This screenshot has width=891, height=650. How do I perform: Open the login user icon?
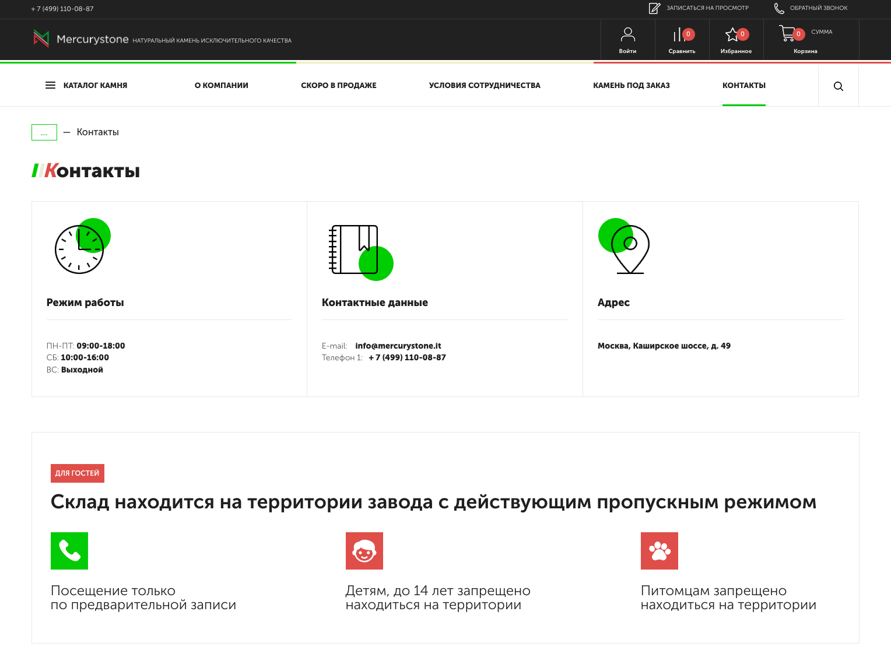click(627, 35)
